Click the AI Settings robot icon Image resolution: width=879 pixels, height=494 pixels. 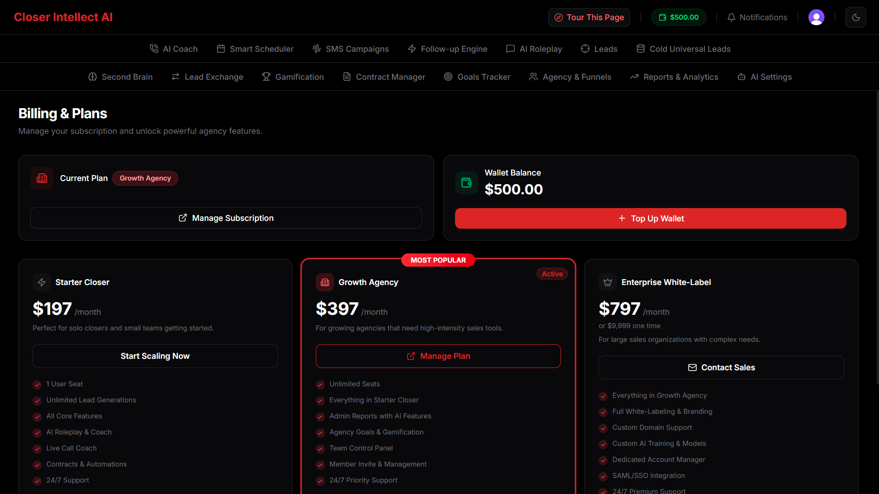(x=742, y=77)
